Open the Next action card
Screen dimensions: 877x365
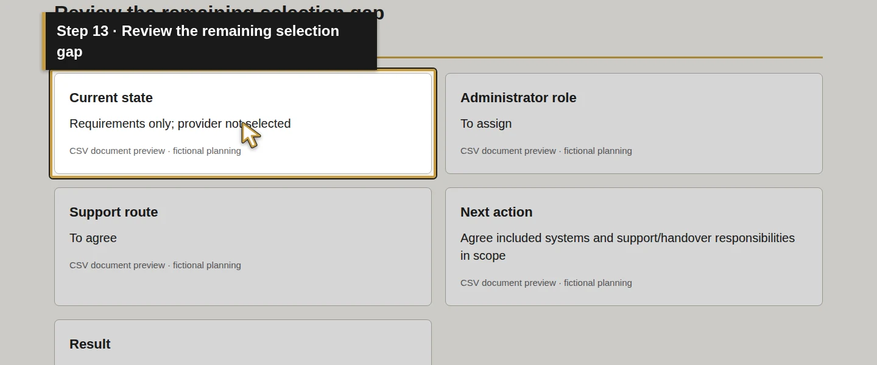(x=634, y=246)
